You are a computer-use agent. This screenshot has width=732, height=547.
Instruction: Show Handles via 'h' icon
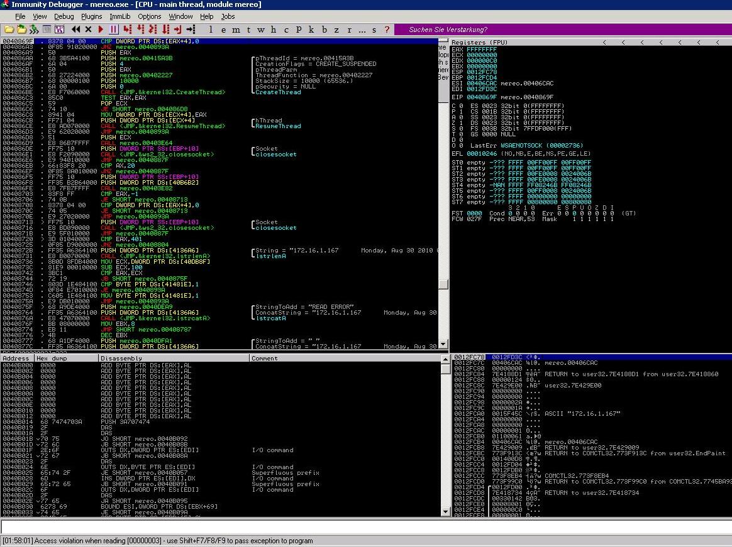click(x=274, y=30)
